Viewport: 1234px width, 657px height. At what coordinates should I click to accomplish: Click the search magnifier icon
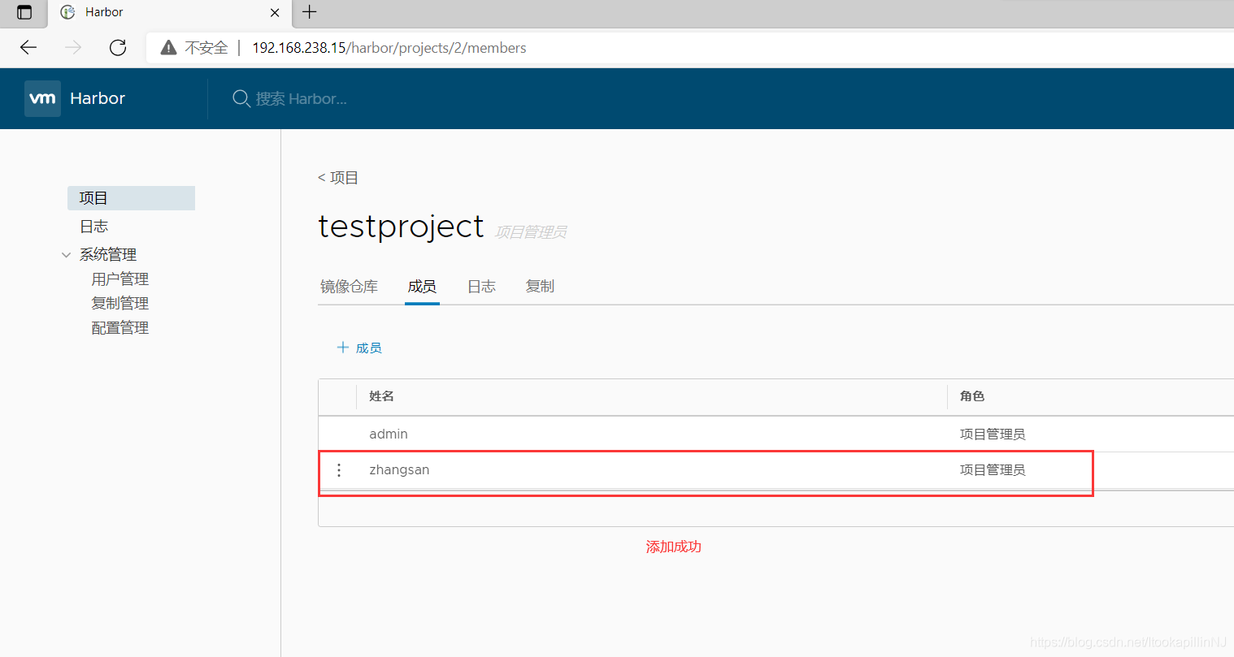[x=241, y=98]
